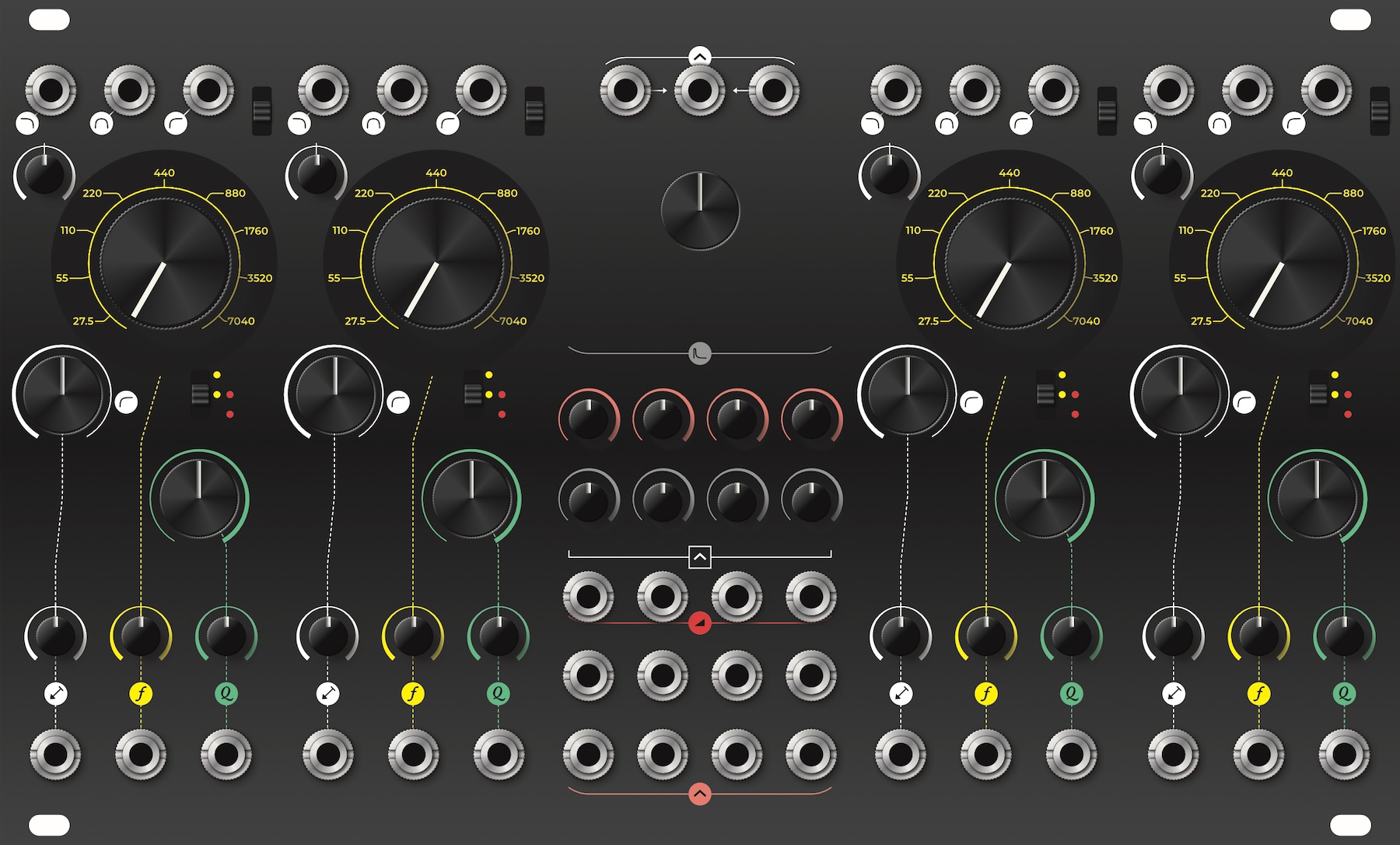Click the large center knob below the top jacks
Image resolution: width=1400 pixels, height=845 pixels.
pos(700,211)
